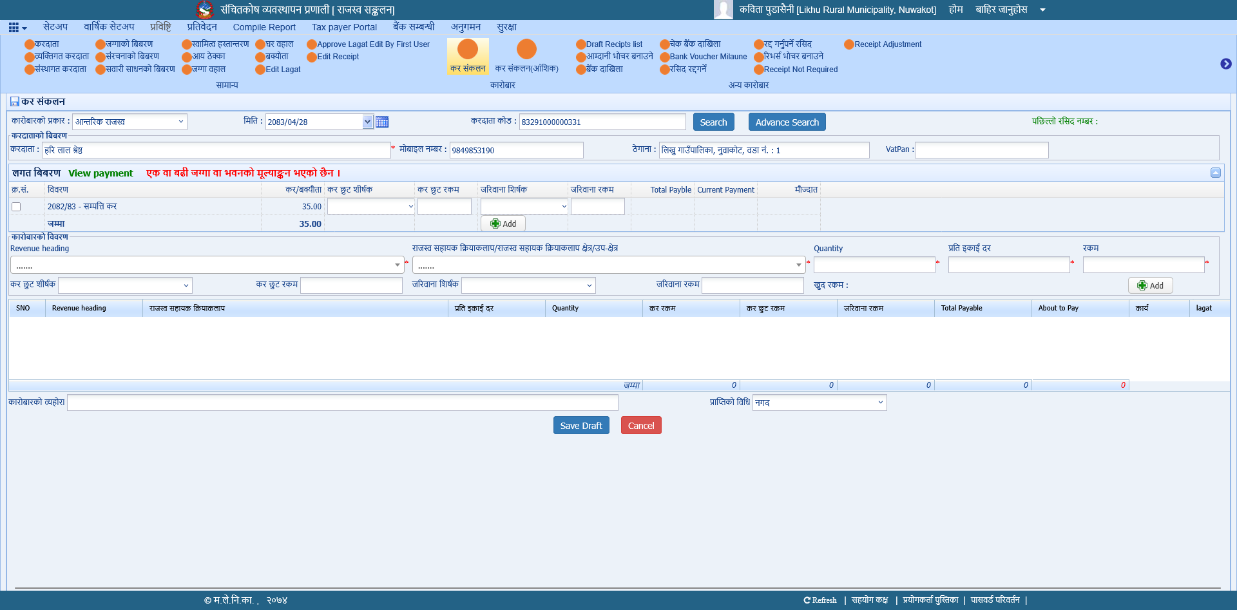Viewport: 1237px width, 610px height.
Task: Open व्यक्तिगत करदाता ribbon item
Action: [x=57, y=57]
